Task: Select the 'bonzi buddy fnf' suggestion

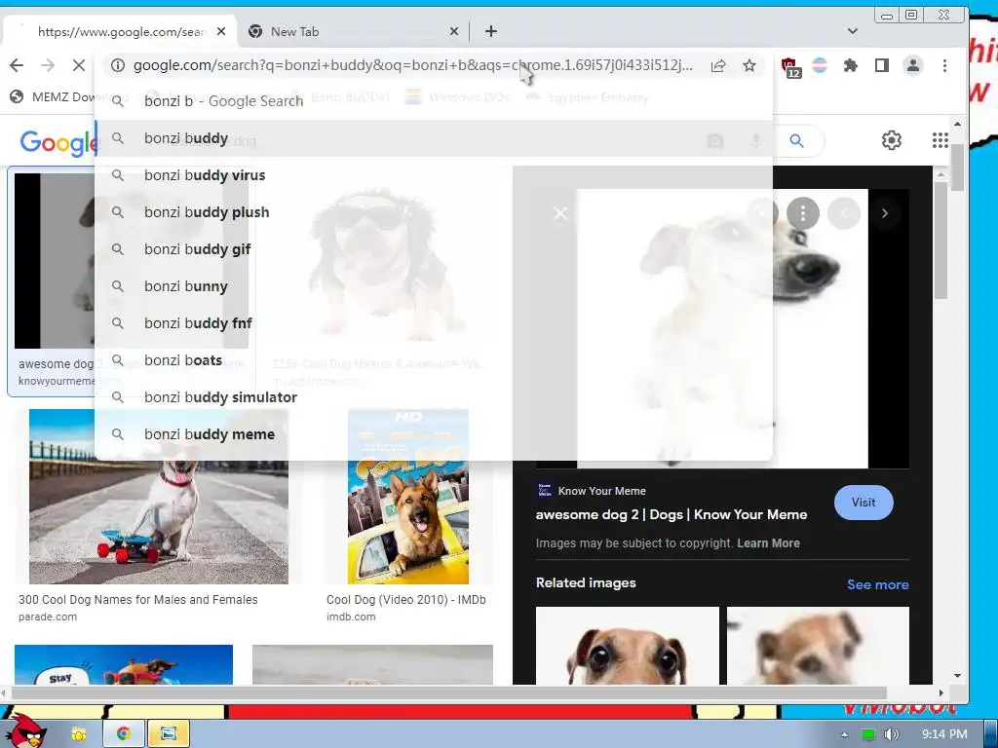Action: coord(434,323)
